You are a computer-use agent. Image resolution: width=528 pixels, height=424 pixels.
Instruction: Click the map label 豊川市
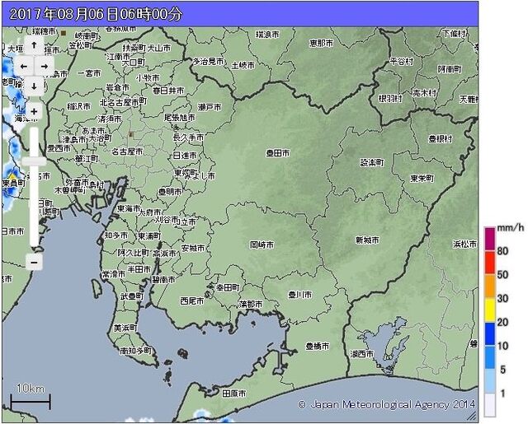(299, 295)
